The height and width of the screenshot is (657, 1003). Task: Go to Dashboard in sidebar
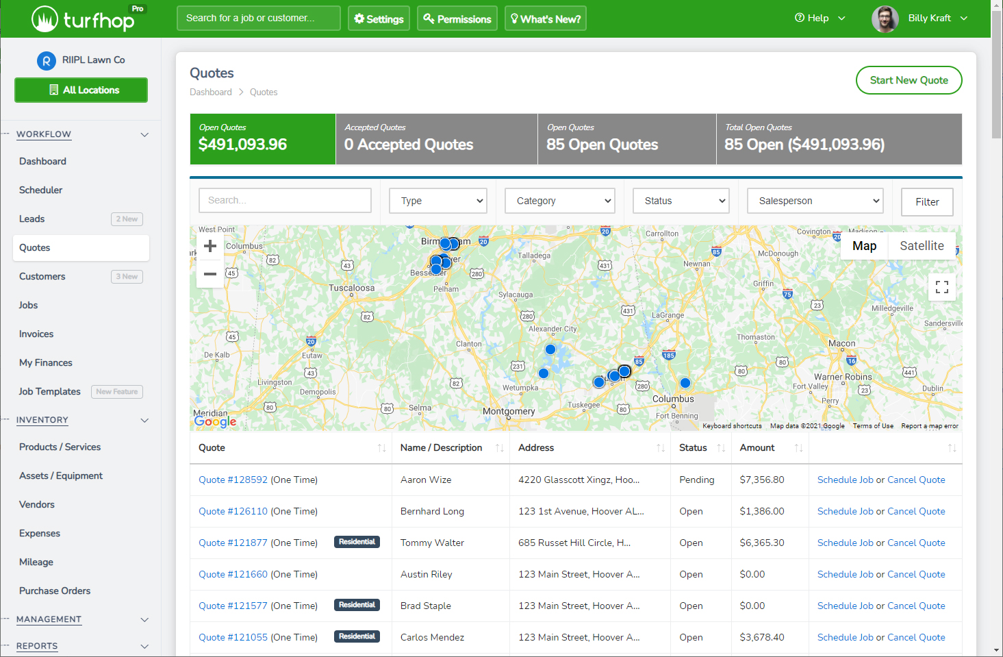(42, 162)
